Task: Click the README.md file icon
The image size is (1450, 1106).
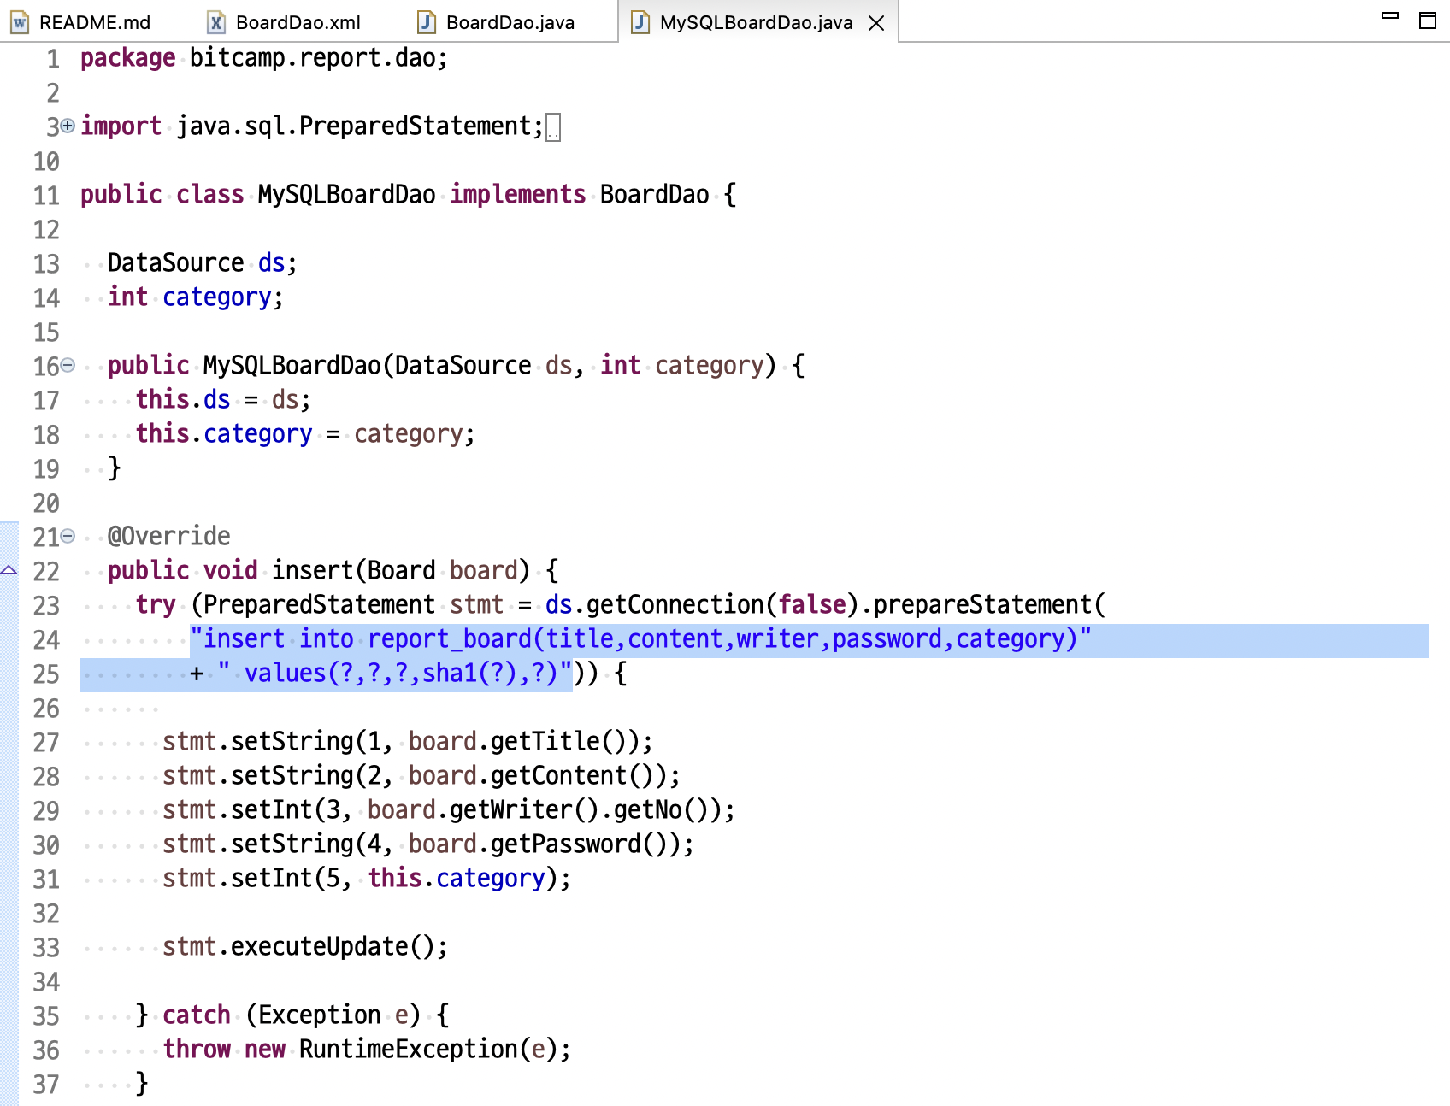Action: pos(20,22)
